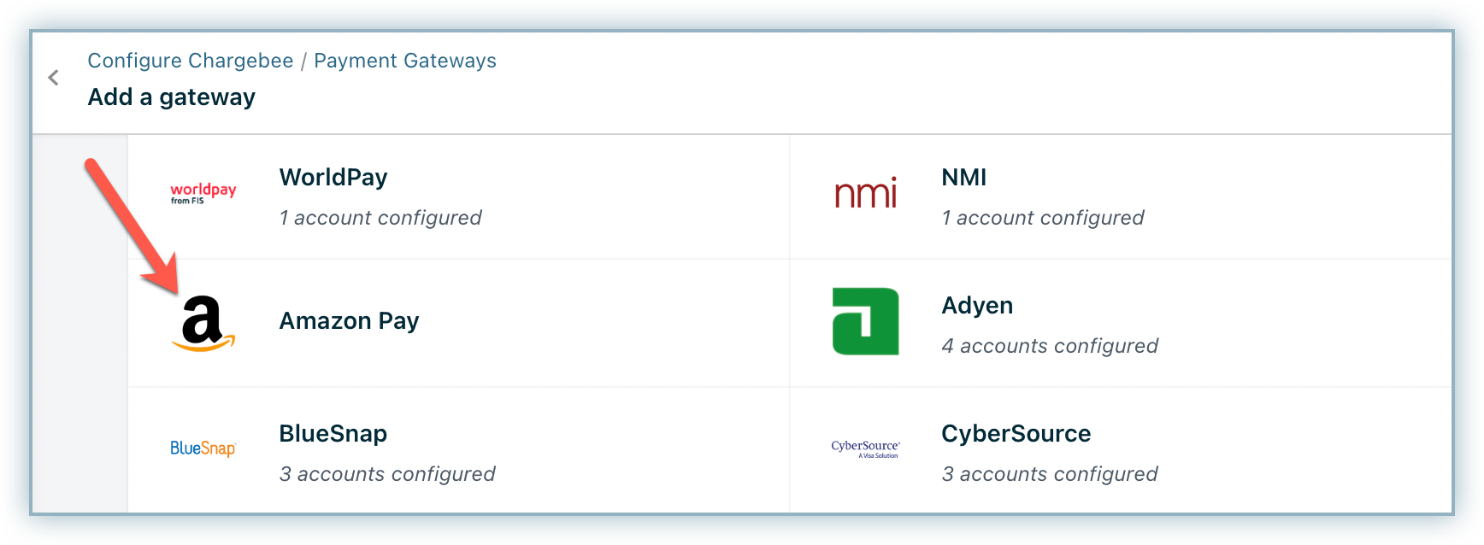Select the BlueSnap gateway title
1484x545 pixels.
(333, 433)
